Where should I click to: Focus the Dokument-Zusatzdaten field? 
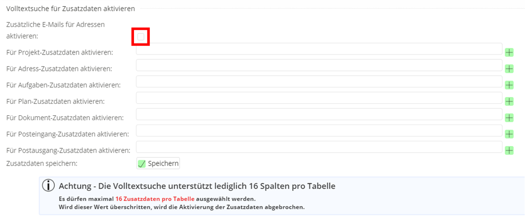[319, 114]
